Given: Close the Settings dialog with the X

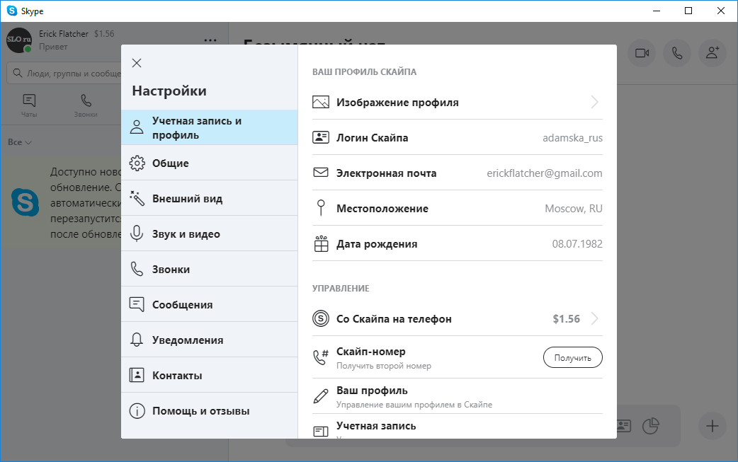Looking at the screenshot, I should pyautogui.click(x=137, y=63).
